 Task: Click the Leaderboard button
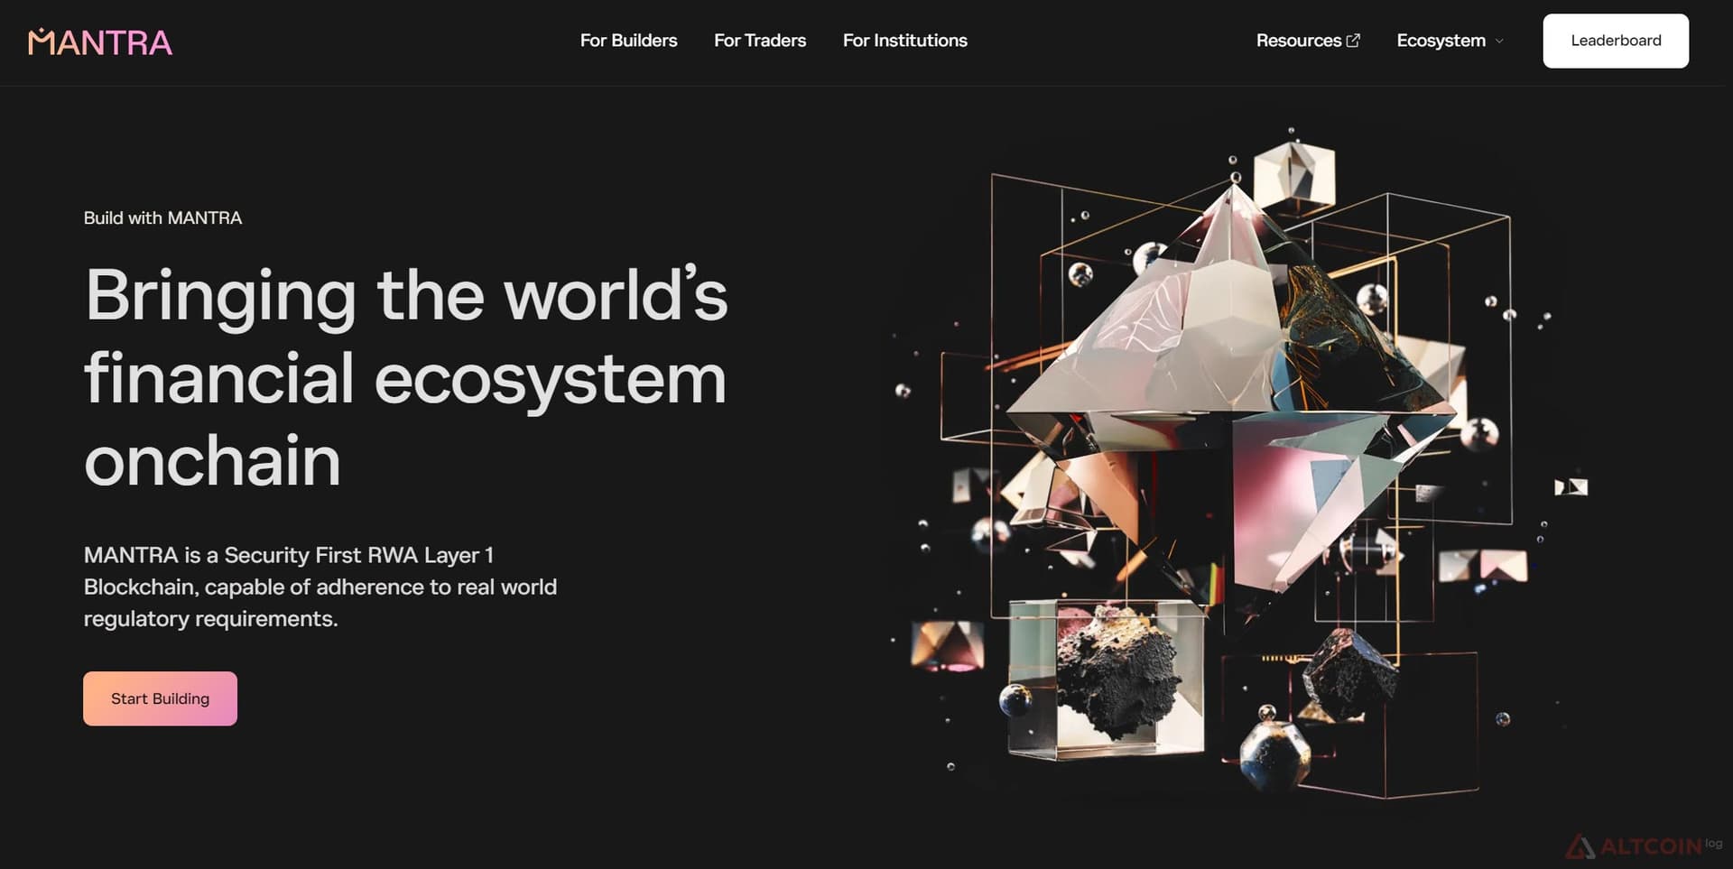(1616, 41)
